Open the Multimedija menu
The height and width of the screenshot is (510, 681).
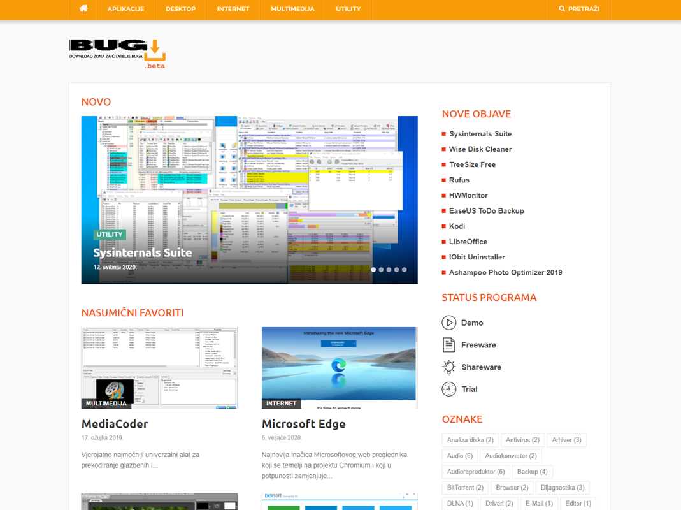click(x=292, y=9)
